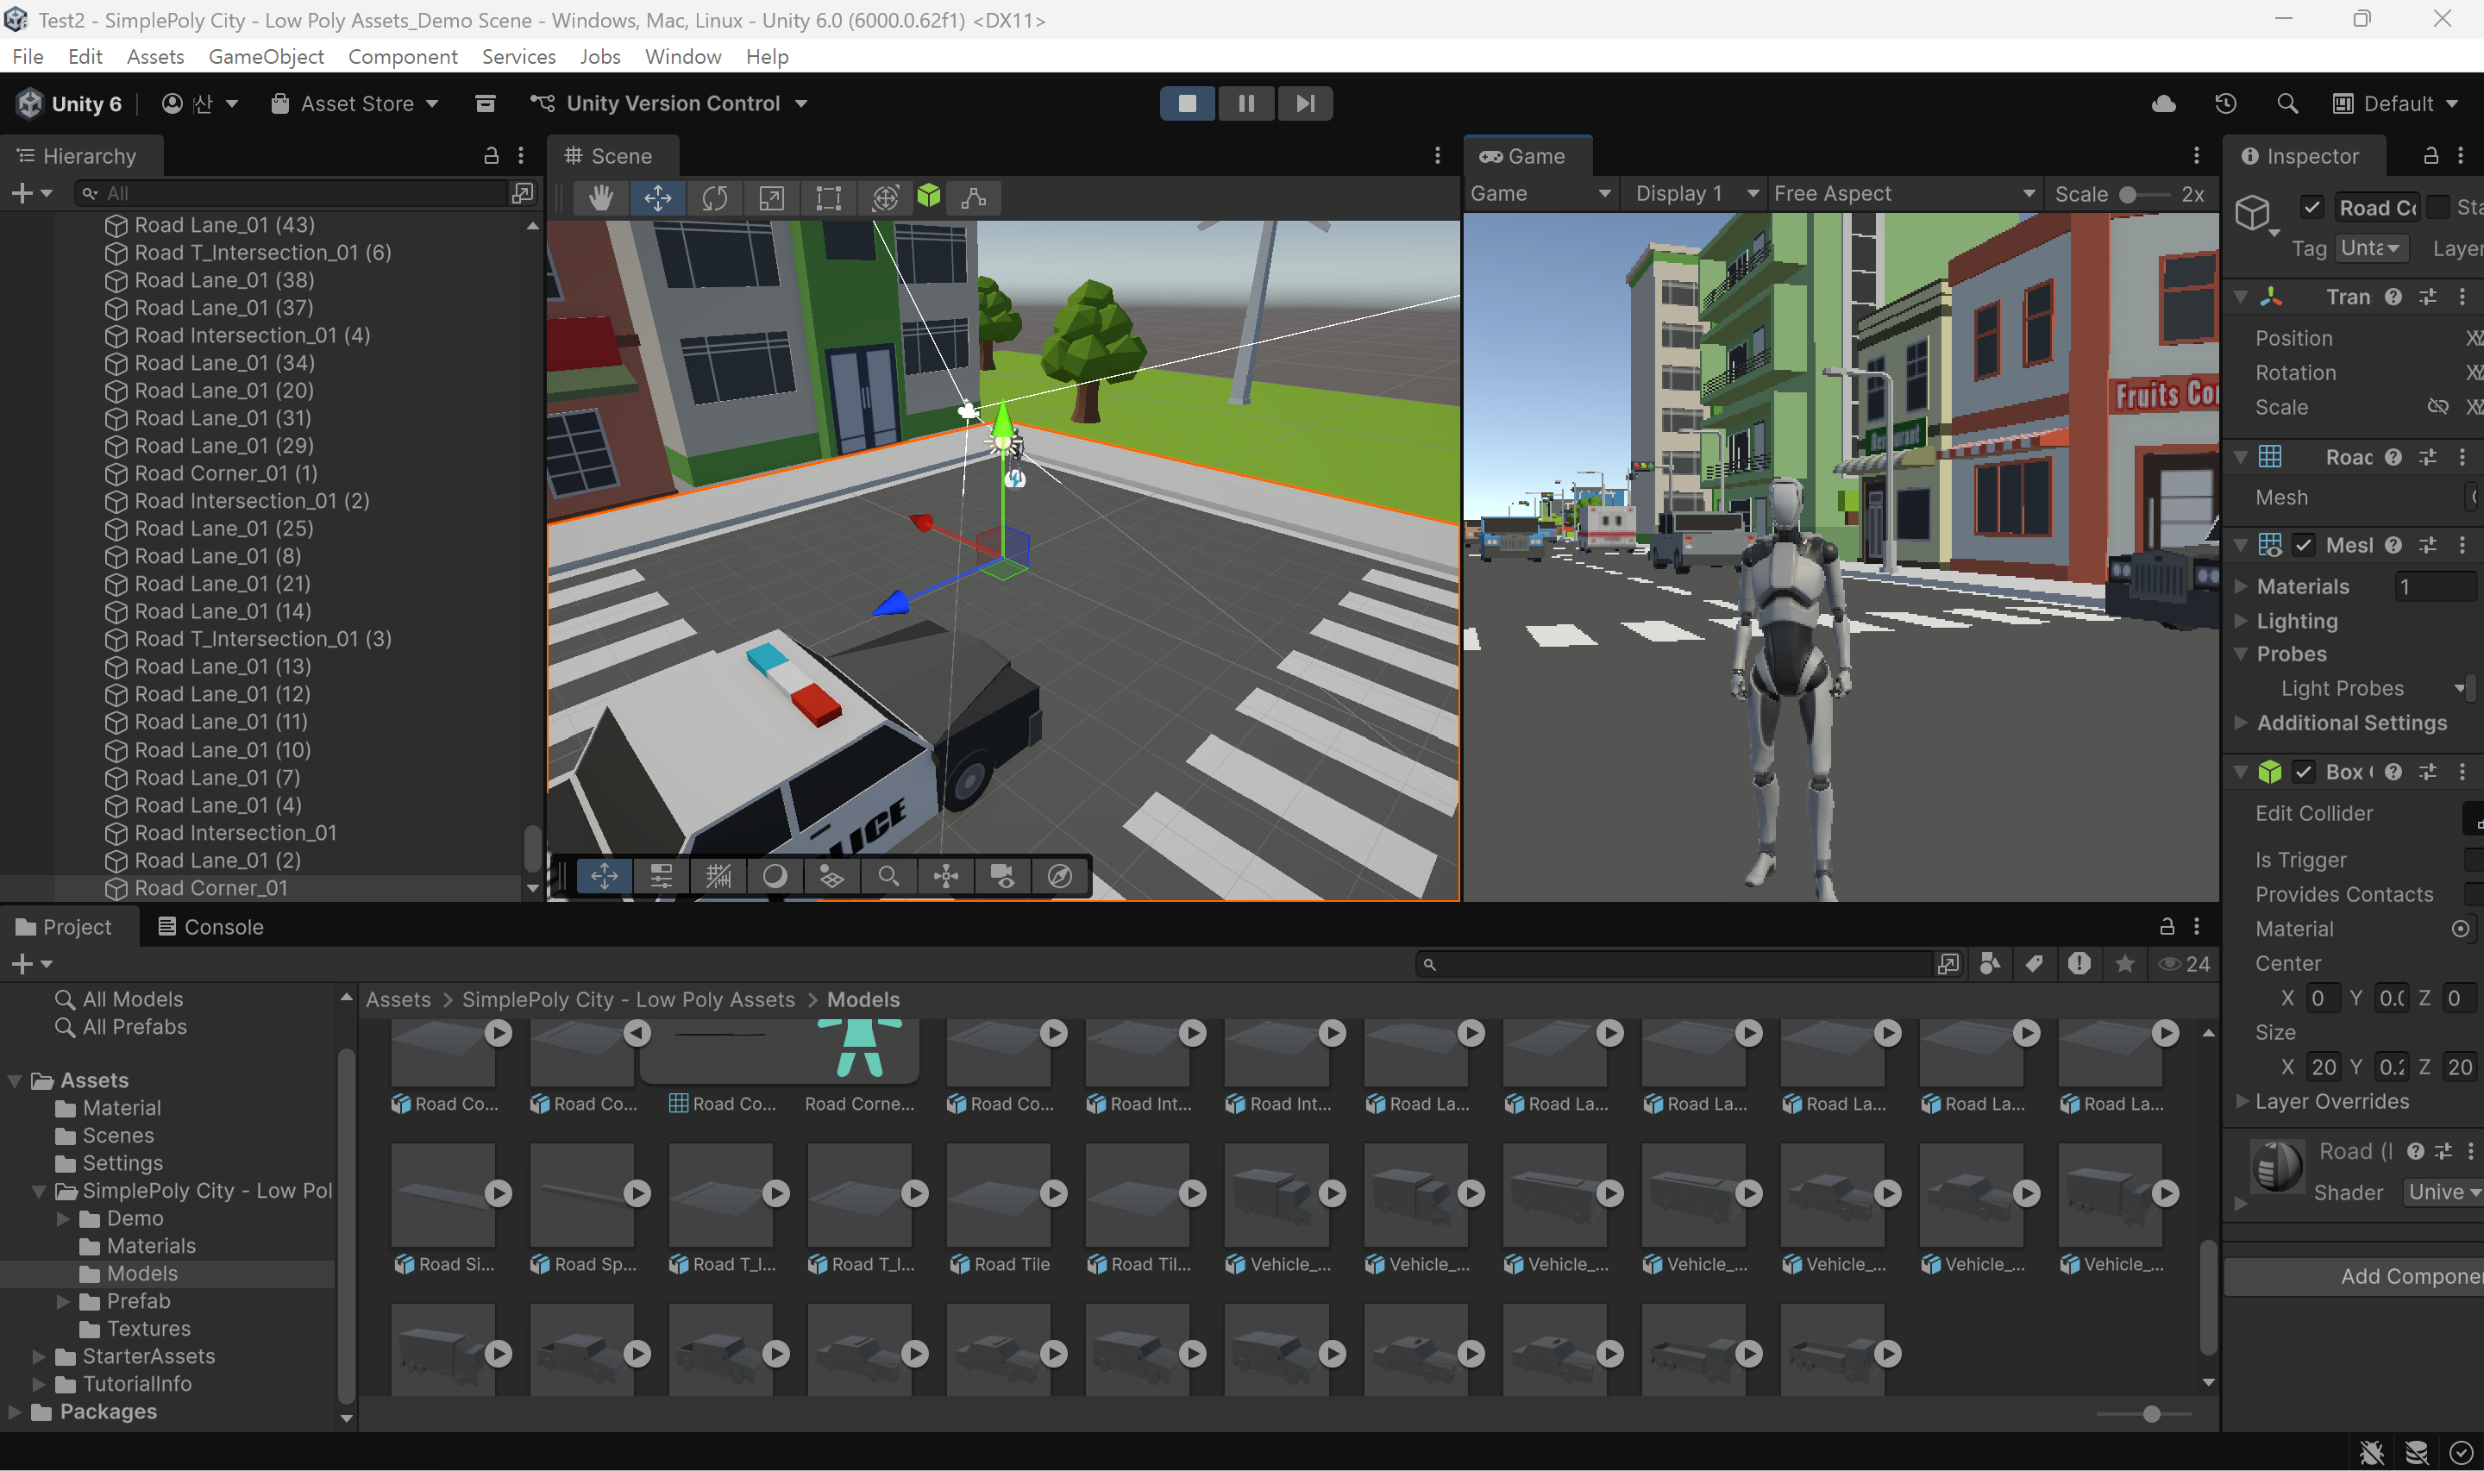The width and height of the screenshot is (2484, 1471).
Task: Switch to the Console tab
Action: click(211, 927)
